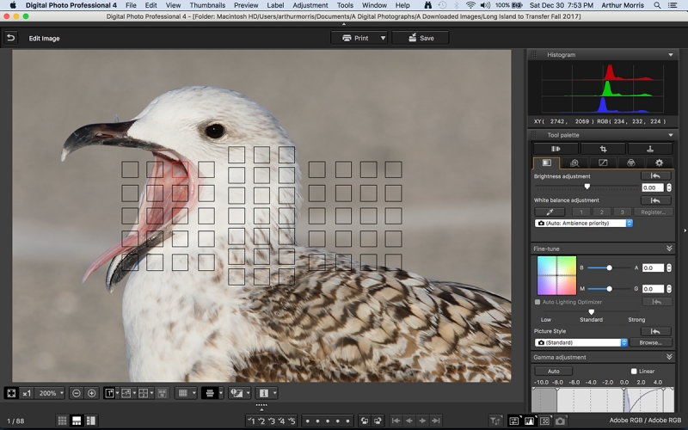Open the Adjustment menu

pos(310,5)
